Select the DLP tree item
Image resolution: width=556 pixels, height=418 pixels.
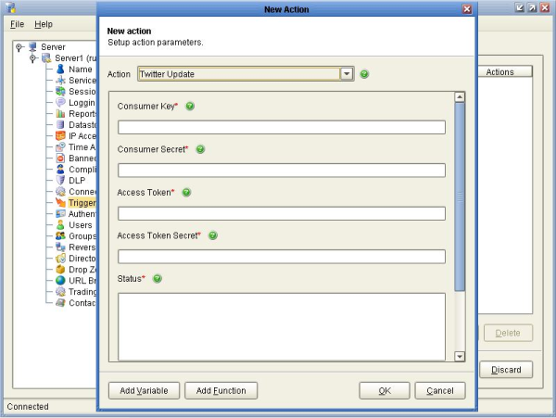pos(77,181)
